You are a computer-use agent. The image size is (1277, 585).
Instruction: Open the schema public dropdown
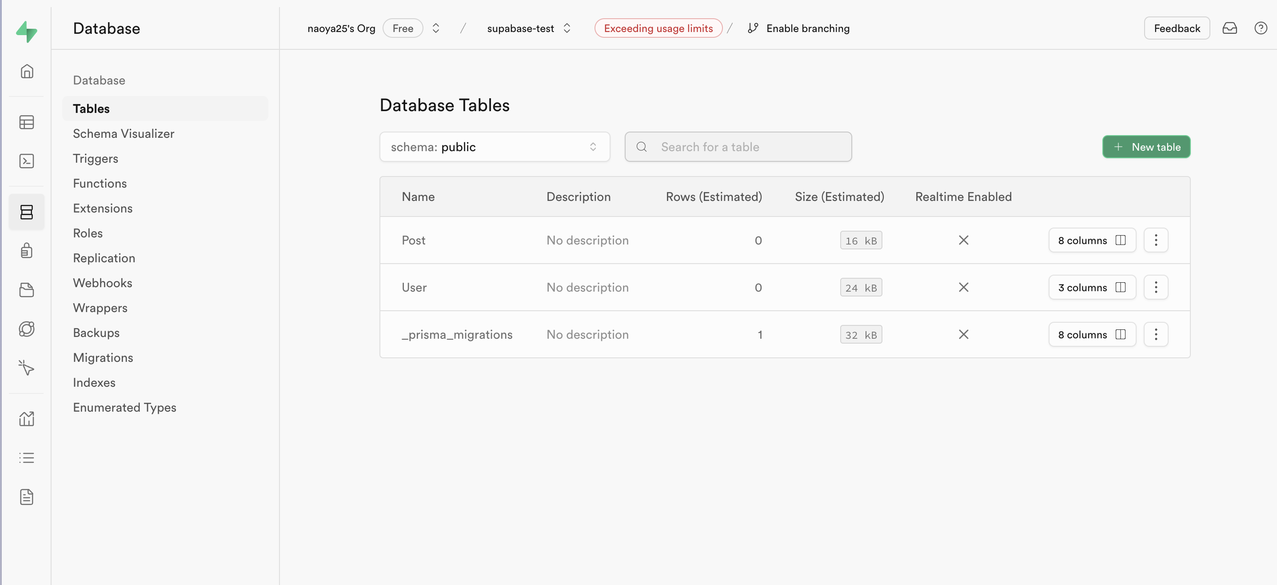click(x=494, y=147)
